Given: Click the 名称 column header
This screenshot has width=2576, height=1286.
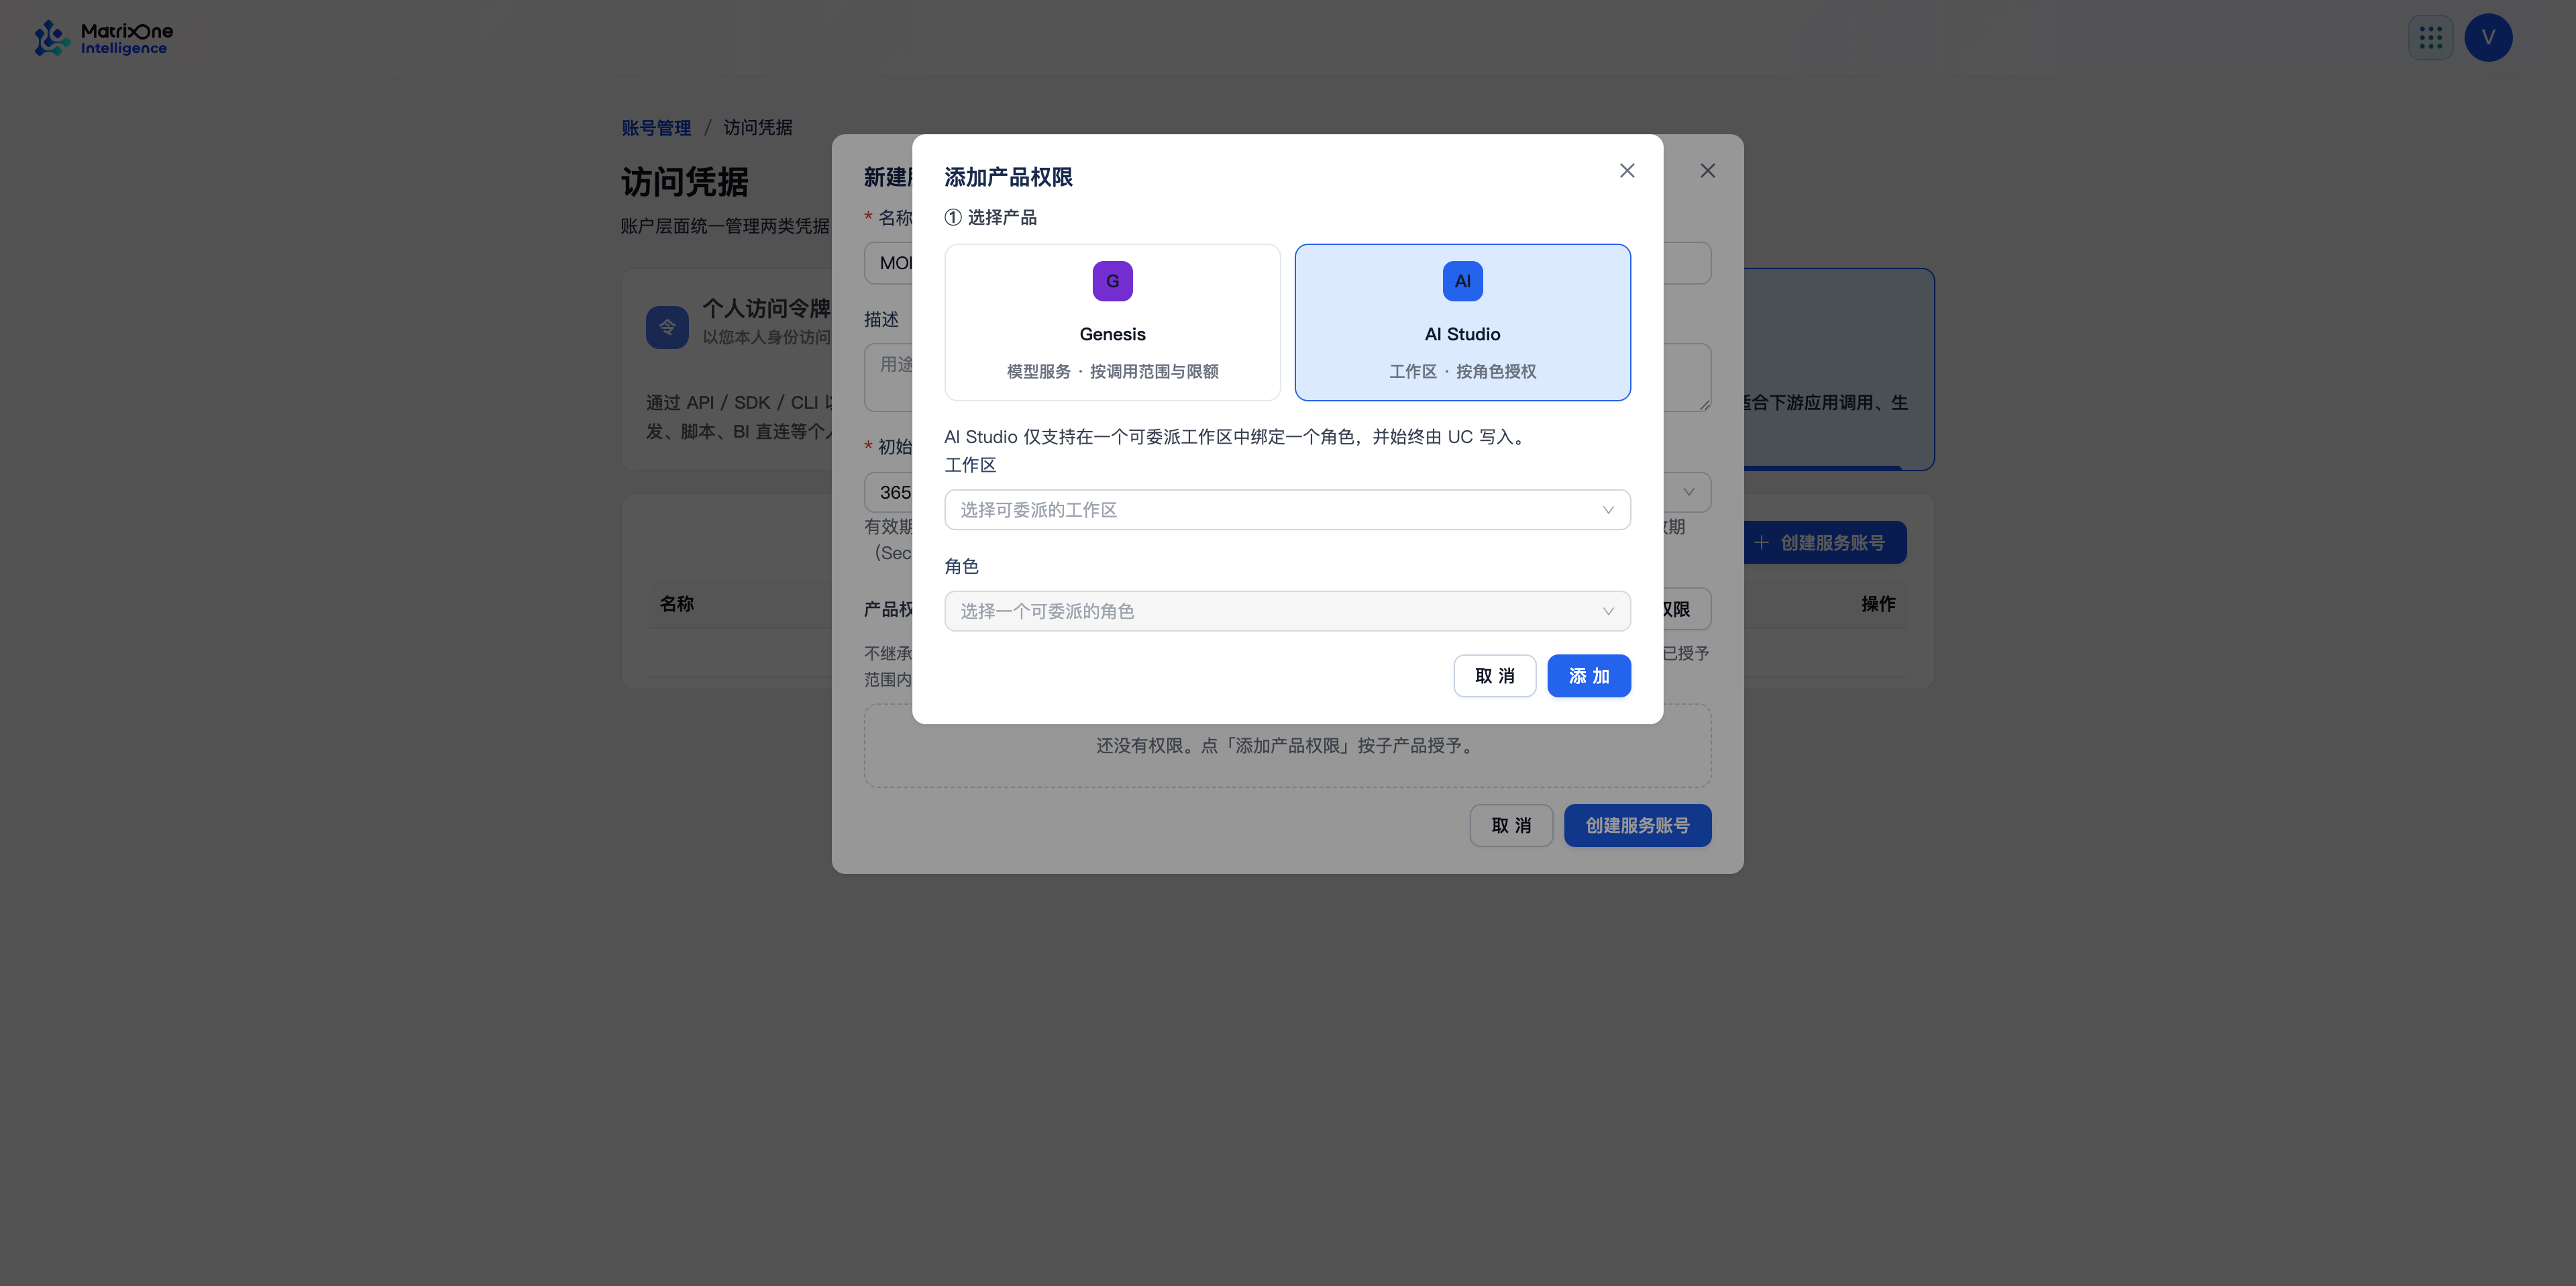Looking at the screenshot, I should [677, 603].
